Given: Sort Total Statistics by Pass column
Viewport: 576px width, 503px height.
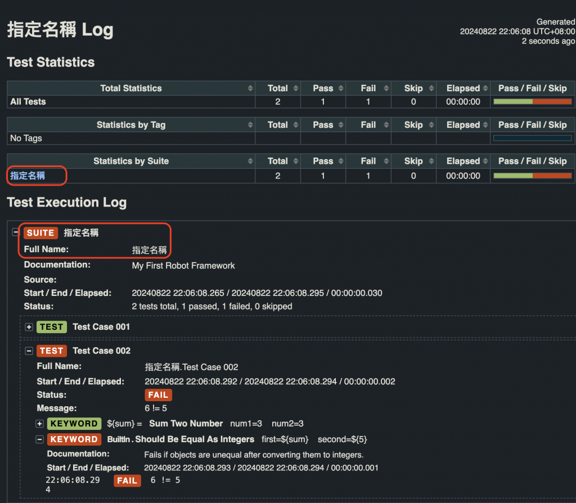Looking at the screenshot, I should coord(323,88).
